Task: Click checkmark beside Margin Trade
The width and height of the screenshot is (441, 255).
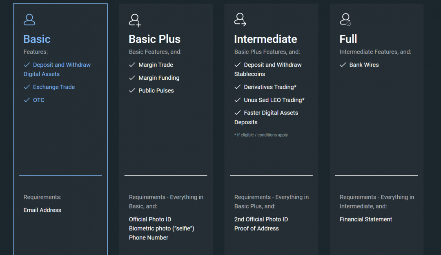Action: pyautogui.click(x=132, y=65)
